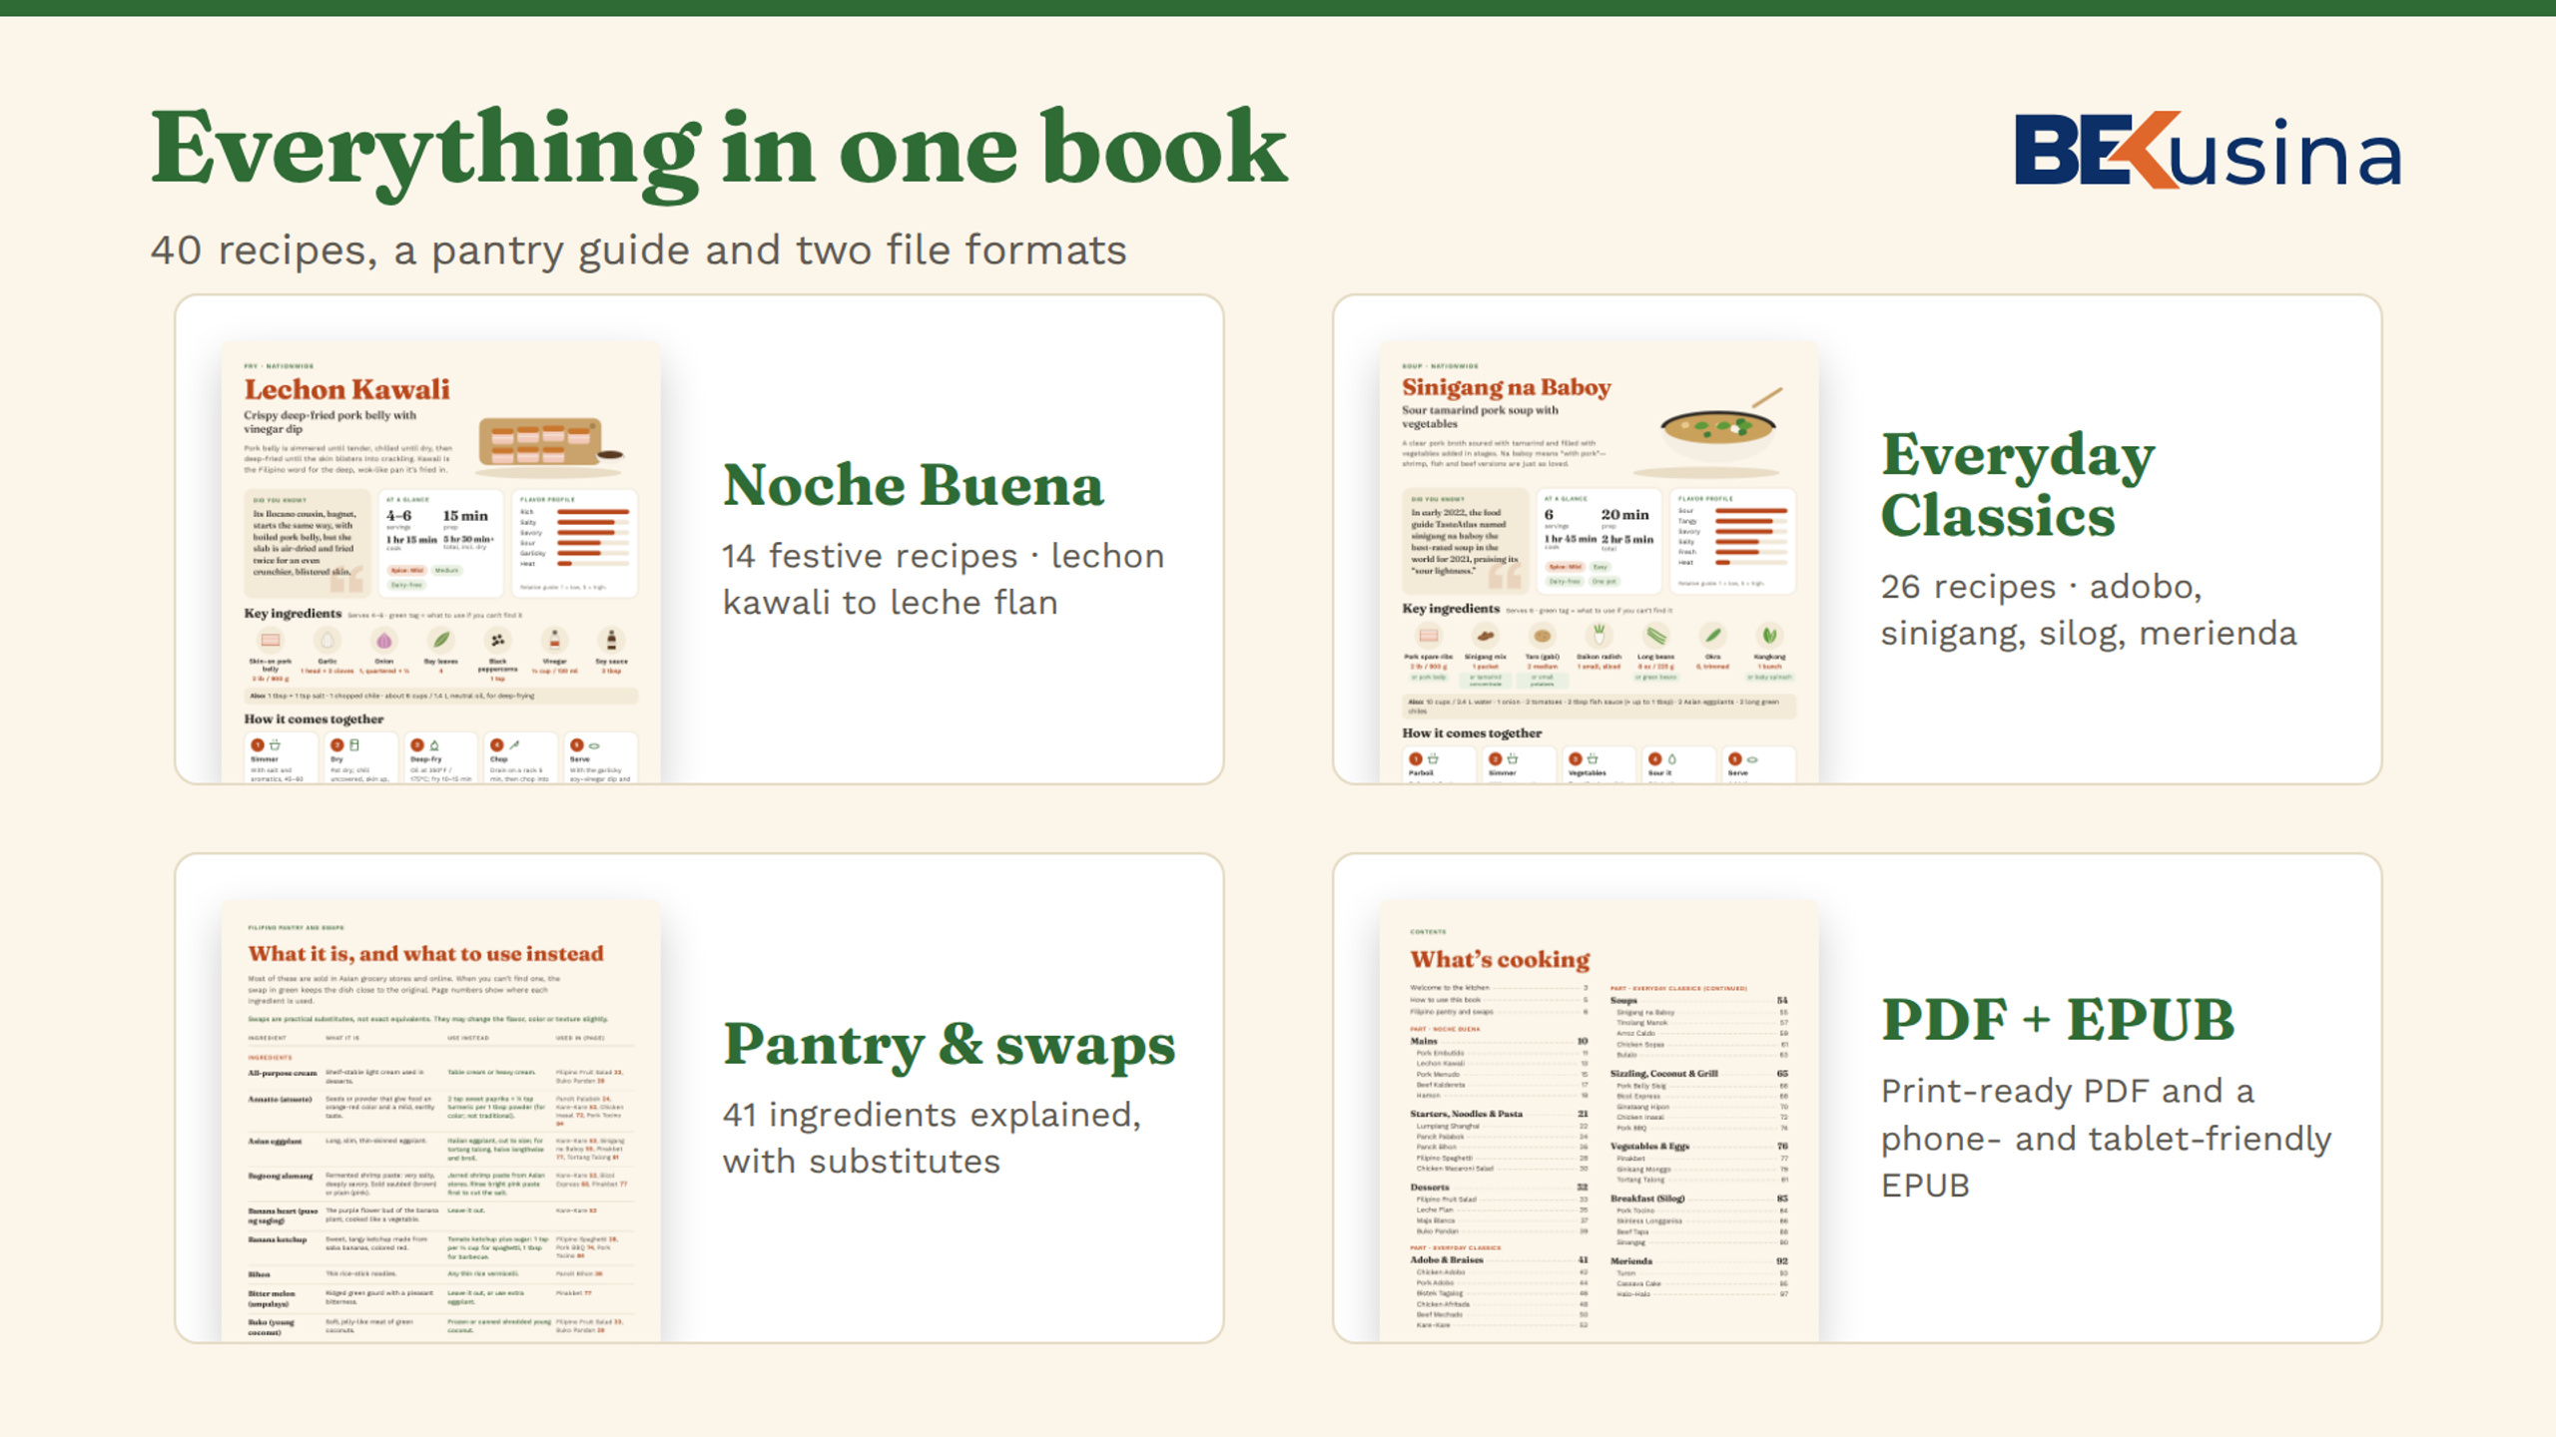Select the Everyday Classics heading
The image size is (2556, 1437).
coord(2017,485)
